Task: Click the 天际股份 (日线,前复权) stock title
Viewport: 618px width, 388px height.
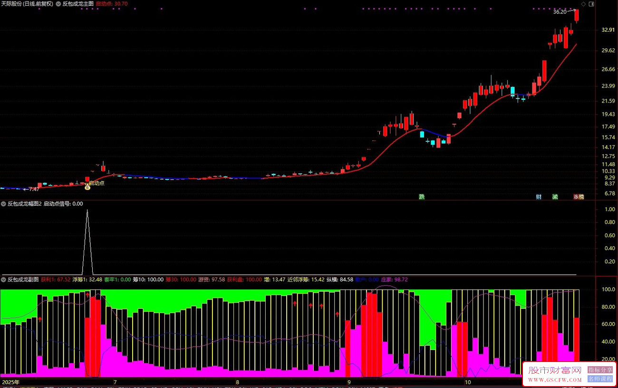Action: pos(27,4)
